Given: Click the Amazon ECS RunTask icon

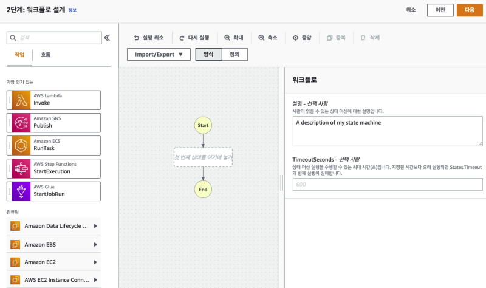Looking at the screenshot, I should [x=21, y=145].
